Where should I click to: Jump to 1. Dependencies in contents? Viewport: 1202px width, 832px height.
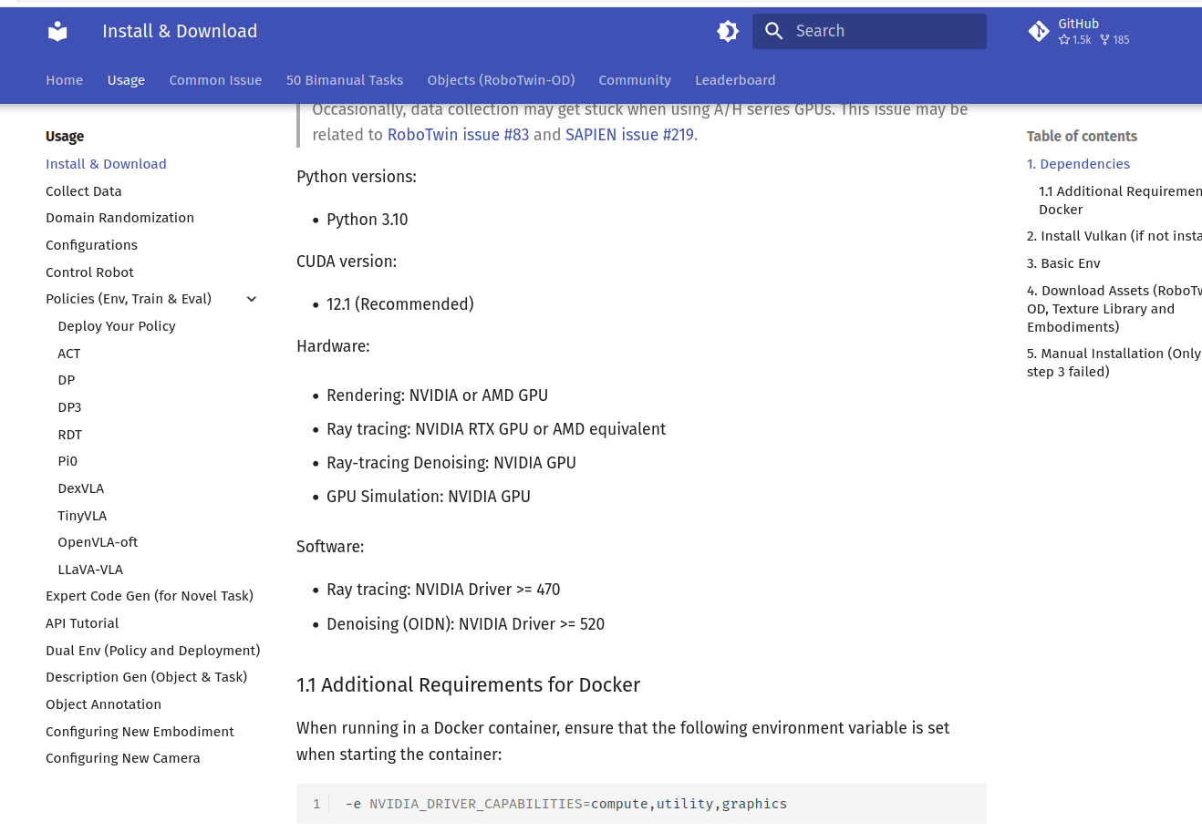(x=1078, y=164)
